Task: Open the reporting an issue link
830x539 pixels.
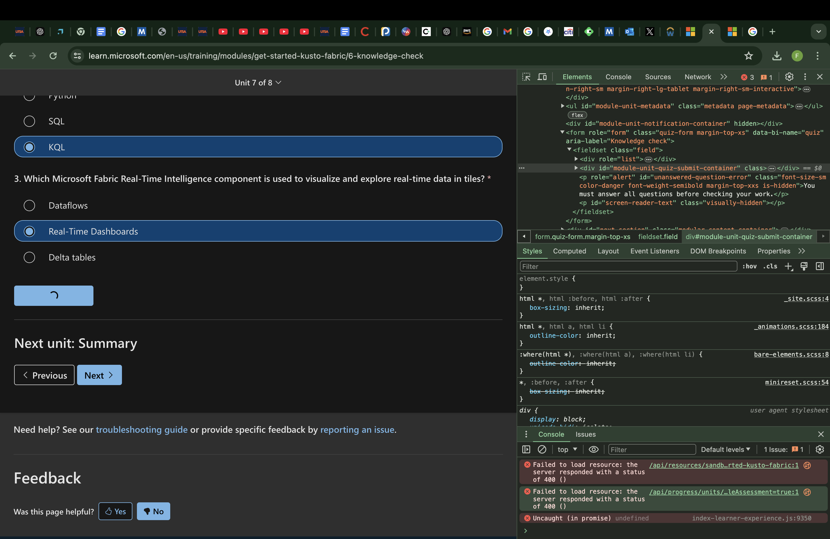Action: click(357, 430)
